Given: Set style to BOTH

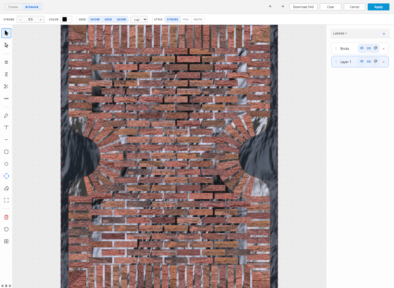Looking at the screenshot, I should 198,20.
